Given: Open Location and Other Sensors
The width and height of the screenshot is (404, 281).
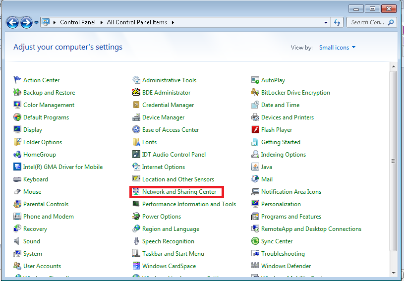Looking at the screenshot, I should coord(178,179).
